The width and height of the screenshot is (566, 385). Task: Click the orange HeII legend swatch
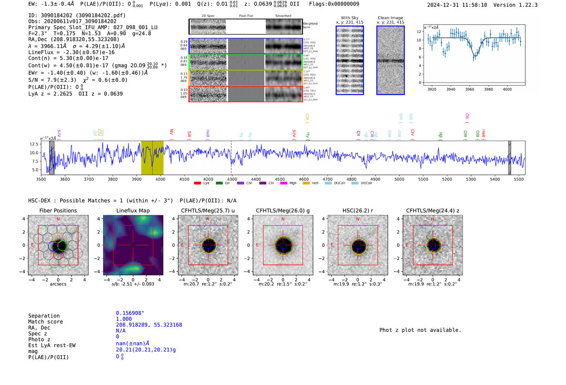(x=306, y=183)
